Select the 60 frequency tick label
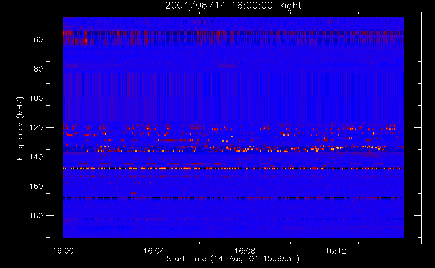This screenshot has width=435, height=268. tap(38, 40)
